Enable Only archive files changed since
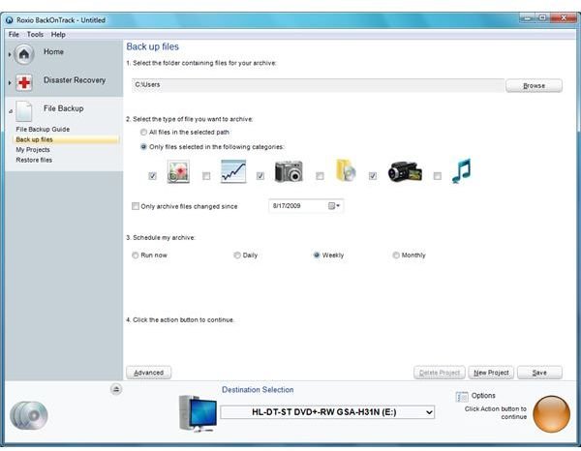This screenshot has width=581, height=451. click(x=136, y=206)
